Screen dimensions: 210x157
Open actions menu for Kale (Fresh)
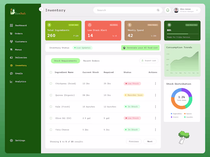pyautogui.click(x=155, y=106)
